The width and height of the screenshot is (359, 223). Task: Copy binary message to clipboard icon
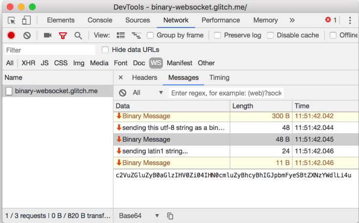click(170, 216)
